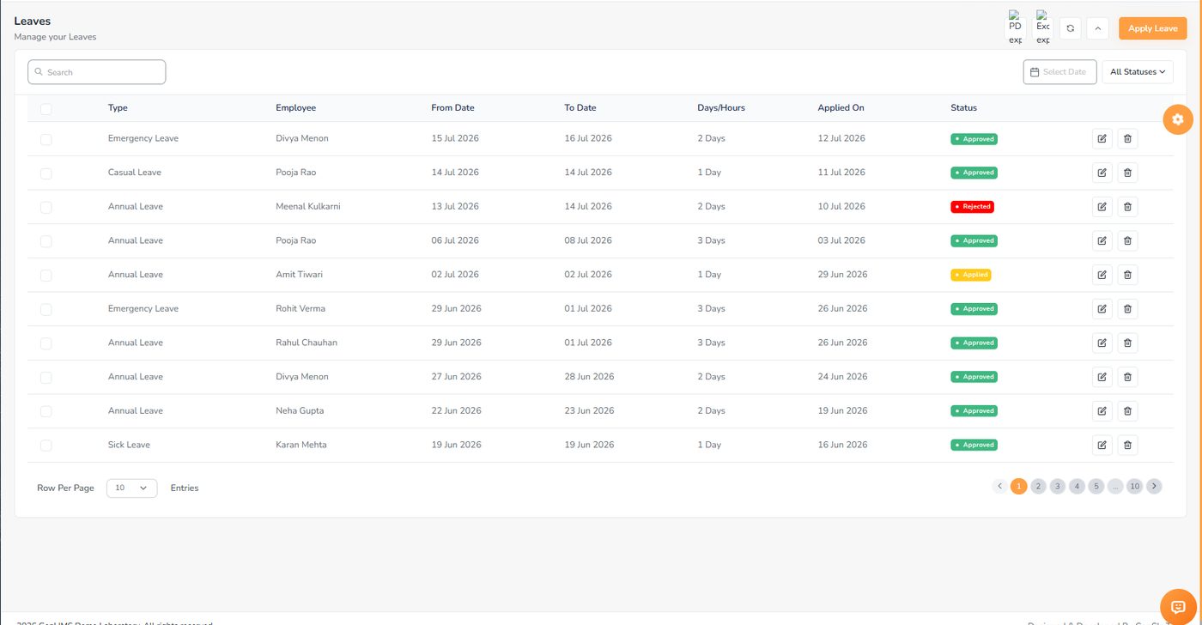Screen dimensions: 1202x625
Task: Delete Amit Tiwari's leave entry
Action: (1127, 275)
